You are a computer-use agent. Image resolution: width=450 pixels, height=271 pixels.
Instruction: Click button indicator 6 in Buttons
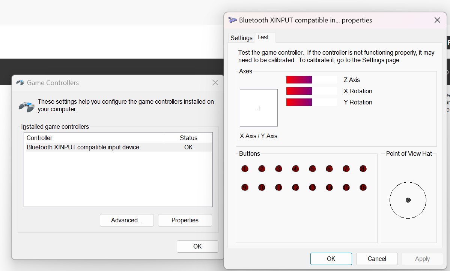pyautogui.click(x=329, y=169)
